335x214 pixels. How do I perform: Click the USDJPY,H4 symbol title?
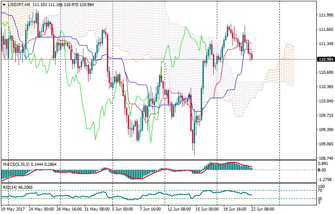(19, 4)
